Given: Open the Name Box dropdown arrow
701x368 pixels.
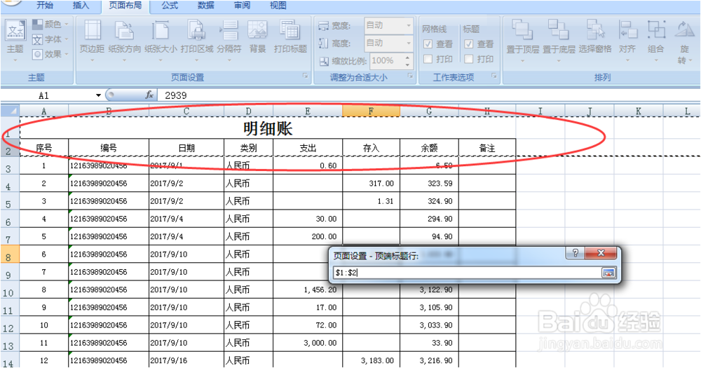Looking at the screenshot, I should click(98, 95).
